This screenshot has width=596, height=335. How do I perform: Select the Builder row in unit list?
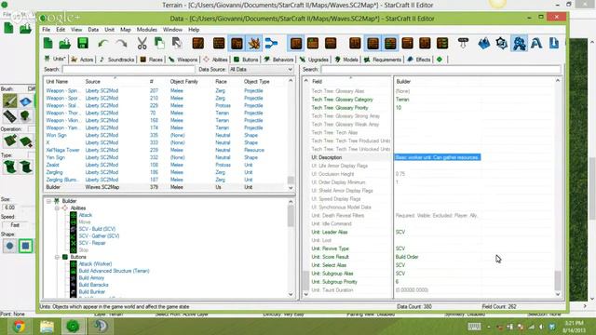click(166, 187)
